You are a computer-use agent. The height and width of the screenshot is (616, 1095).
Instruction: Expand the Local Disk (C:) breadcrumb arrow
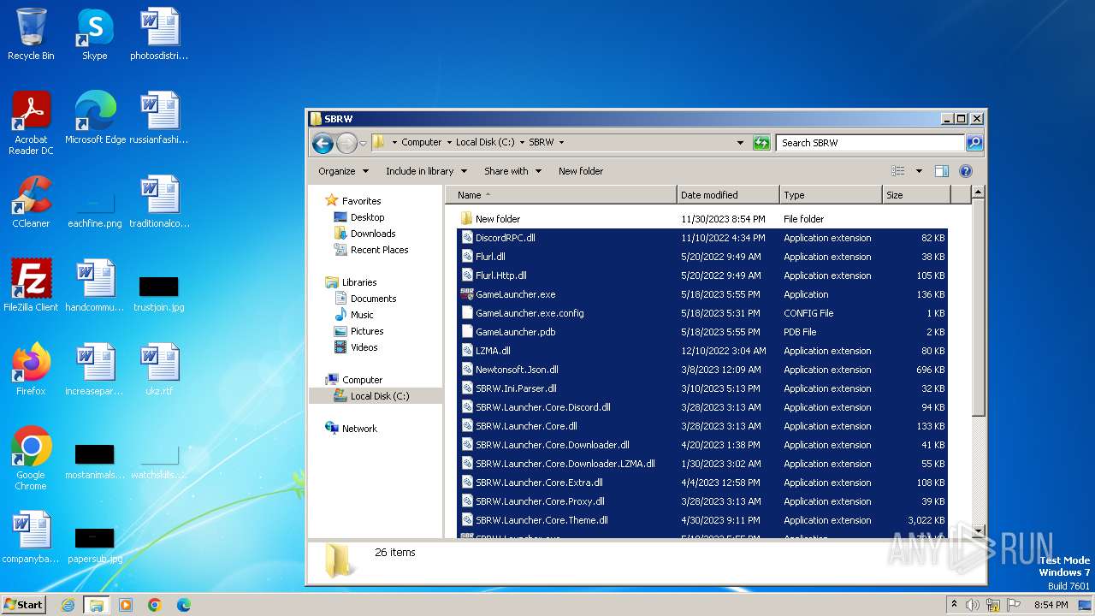(x=522, y=143)
